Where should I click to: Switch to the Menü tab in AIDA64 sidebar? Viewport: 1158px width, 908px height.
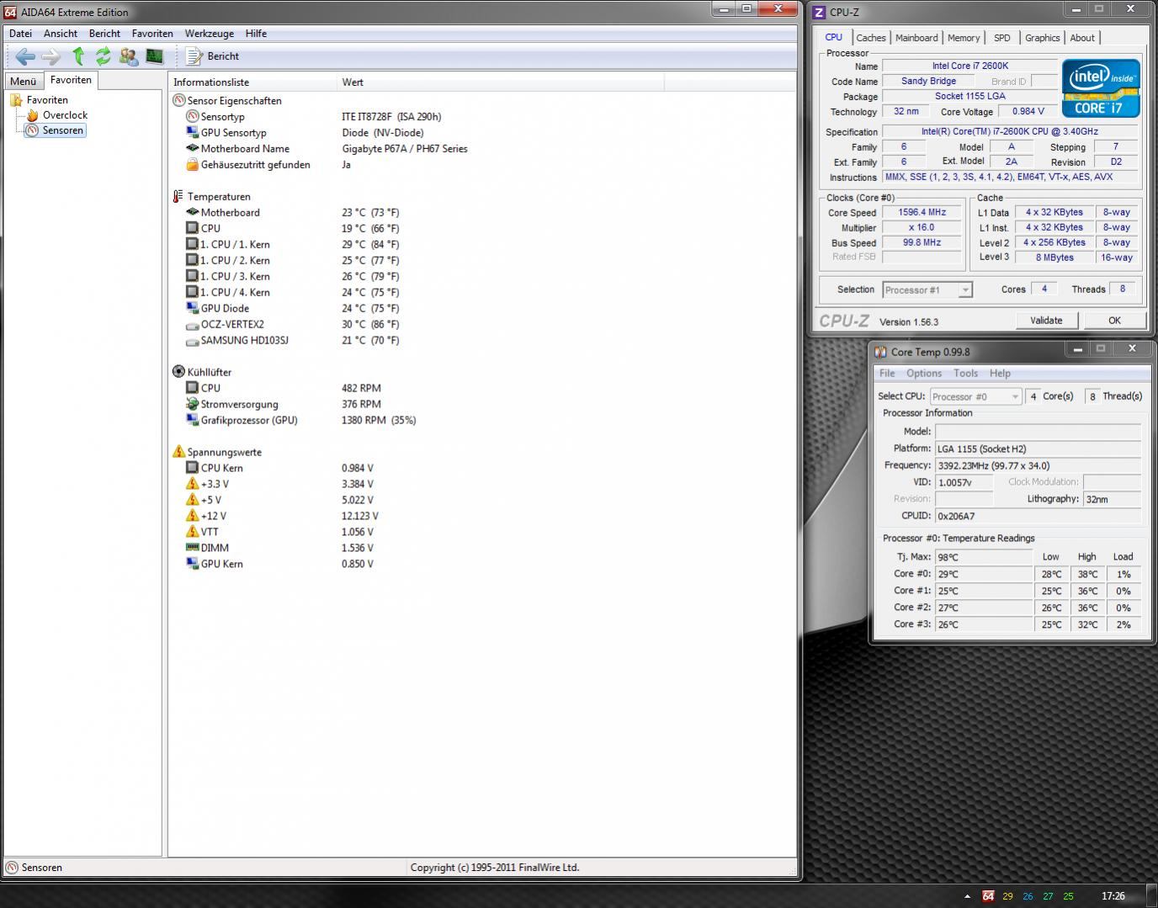click(x=23, y=81)
